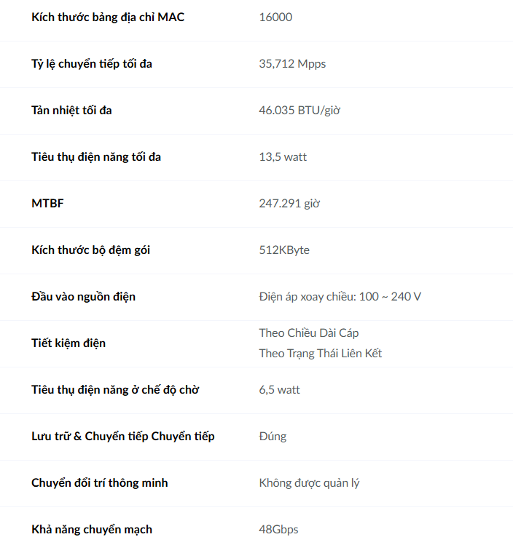Select the 13,5 watt value
This screenshot has height=553, width=513.
click(x=283, y=157)
